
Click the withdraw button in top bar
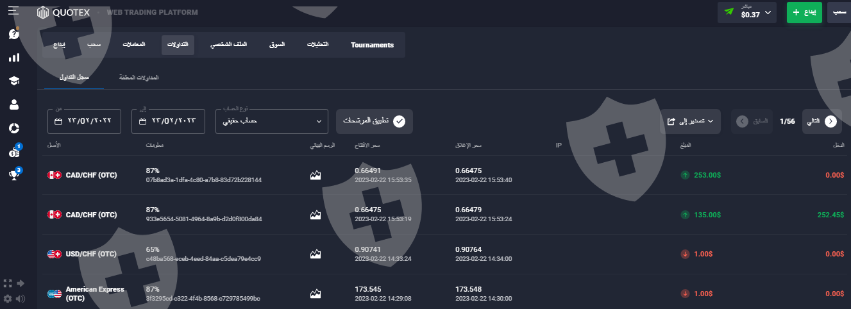pos(839,12)
